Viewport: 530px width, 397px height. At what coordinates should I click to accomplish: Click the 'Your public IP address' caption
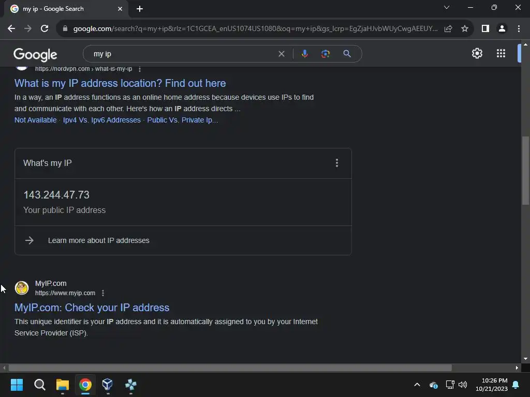(x=65, y=210)
